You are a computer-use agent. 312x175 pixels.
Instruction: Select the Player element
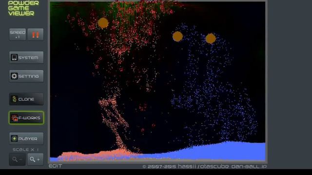[x=26, y=139]
